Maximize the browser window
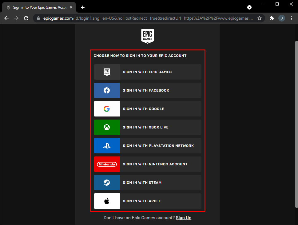The width and height of the screenshot is (298, 225). pos(277,4)
